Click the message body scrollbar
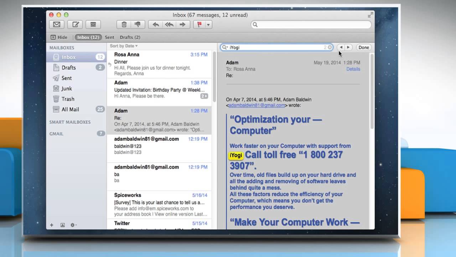The image size is (456, 257). [372, 92]
